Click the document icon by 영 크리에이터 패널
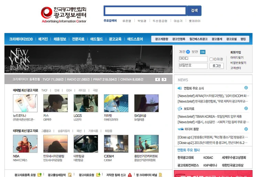The image size is (258, 177). (160, 175)
